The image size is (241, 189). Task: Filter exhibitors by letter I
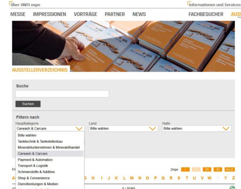click(x=102, y=178)
